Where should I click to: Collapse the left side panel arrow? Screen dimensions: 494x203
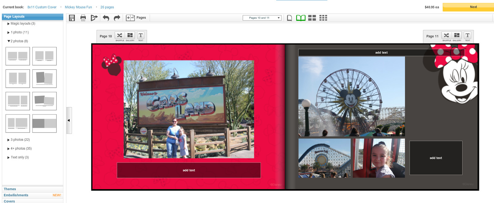pyautogui.click(x=69, y=120)
